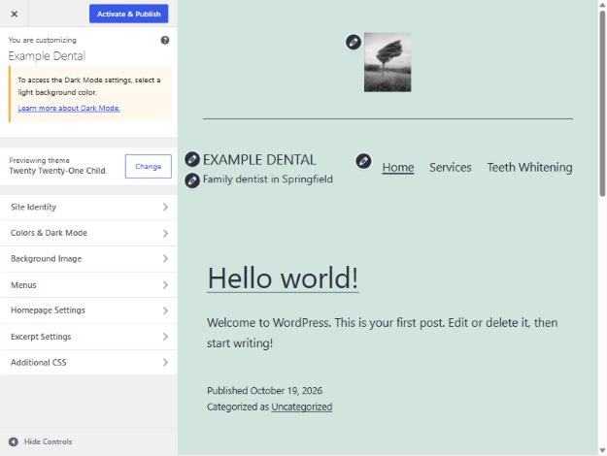This screenshot has width=607, height=456.
Task: Open the Uncategorized category link
Action: click(302, 407)
